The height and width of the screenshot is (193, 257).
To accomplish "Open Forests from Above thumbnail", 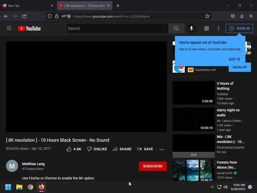I will point(194,170).
